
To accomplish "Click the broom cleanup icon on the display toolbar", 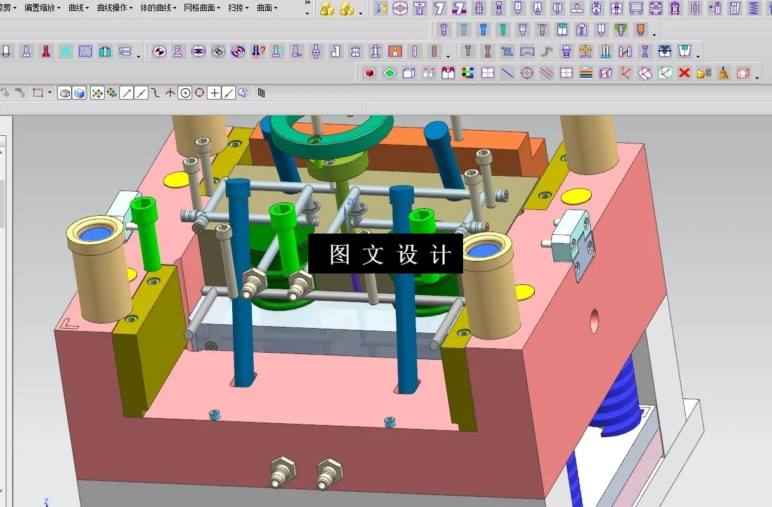I will 723,73.
